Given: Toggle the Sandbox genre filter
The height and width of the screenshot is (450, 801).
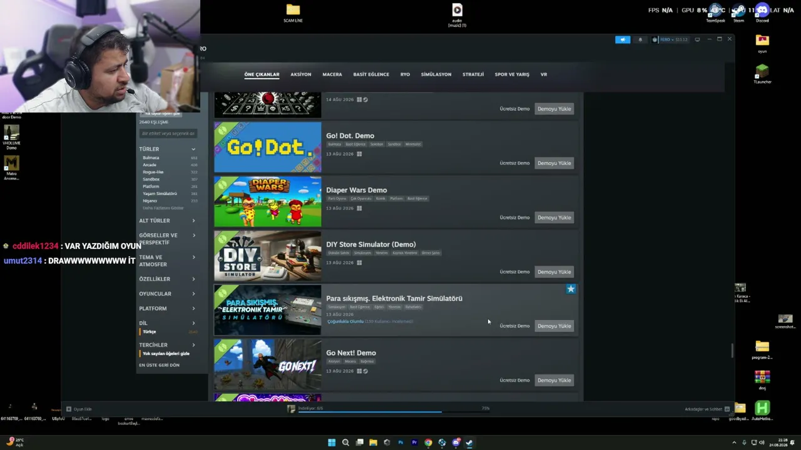Looking at the screenshot, I should point(169,179).
